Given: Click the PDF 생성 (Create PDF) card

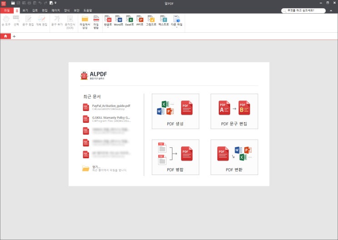Looking at the screenshot, I should tap(176, 111).
